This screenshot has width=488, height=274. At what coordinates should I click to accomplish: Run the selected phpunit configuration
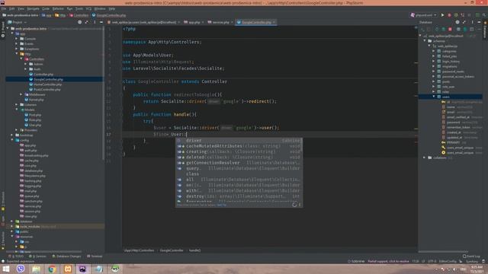click(x=442, y=15)
